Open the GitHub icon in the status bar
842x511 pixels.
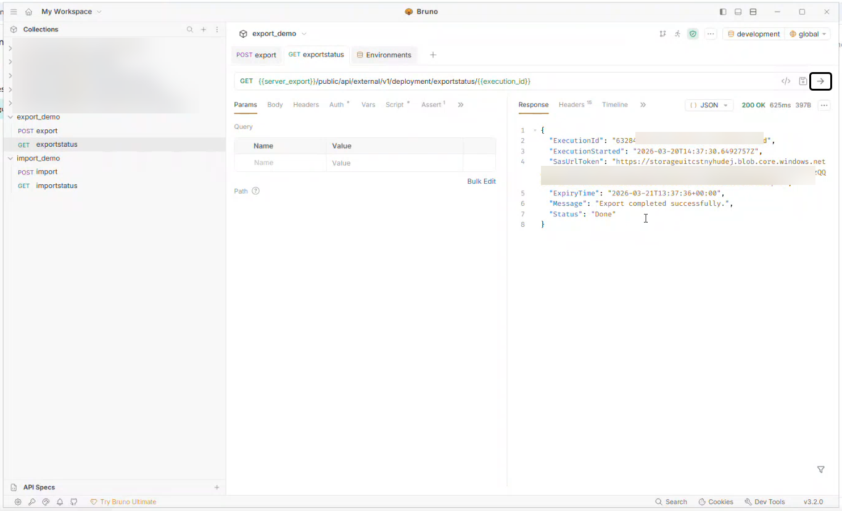74,502
